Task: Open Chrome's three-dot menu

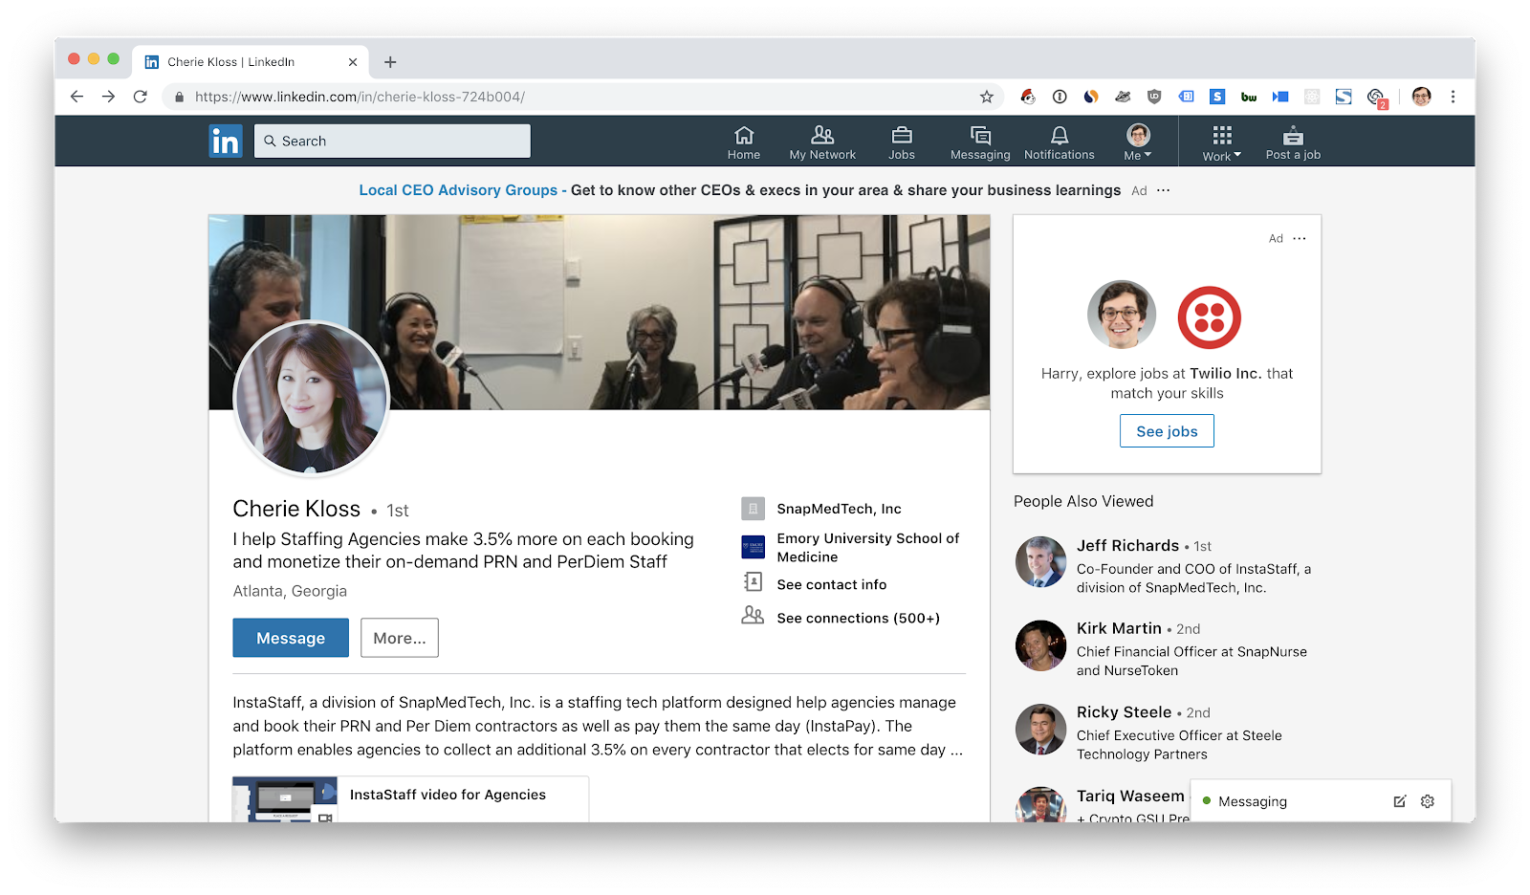Action: (1453, 97)
